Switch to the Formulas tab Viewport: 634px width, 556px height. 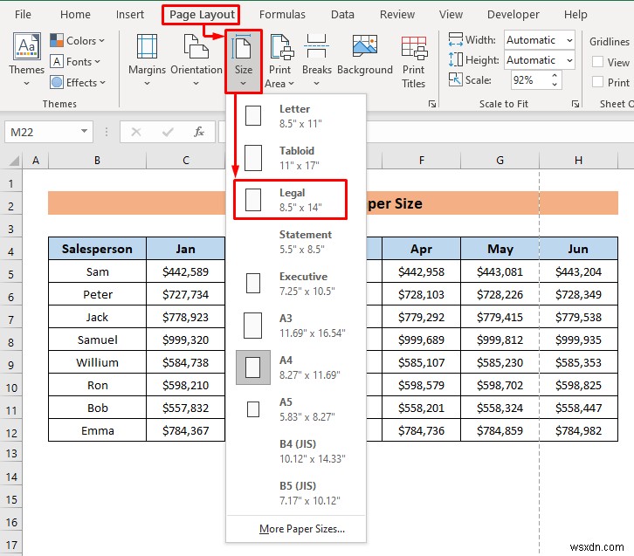pos(282,15)
